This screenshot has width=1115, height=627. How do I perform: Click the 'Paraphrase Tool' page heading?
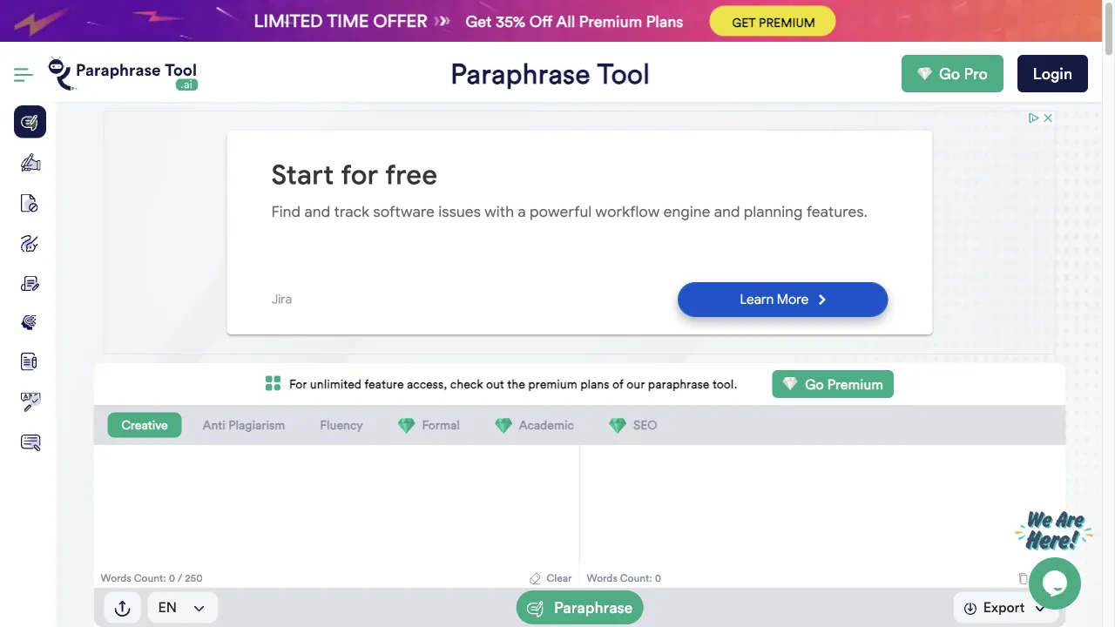(550, 74)
